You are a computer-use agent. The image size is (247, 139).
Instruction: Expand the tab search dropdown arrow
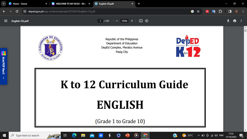[4, 4]
